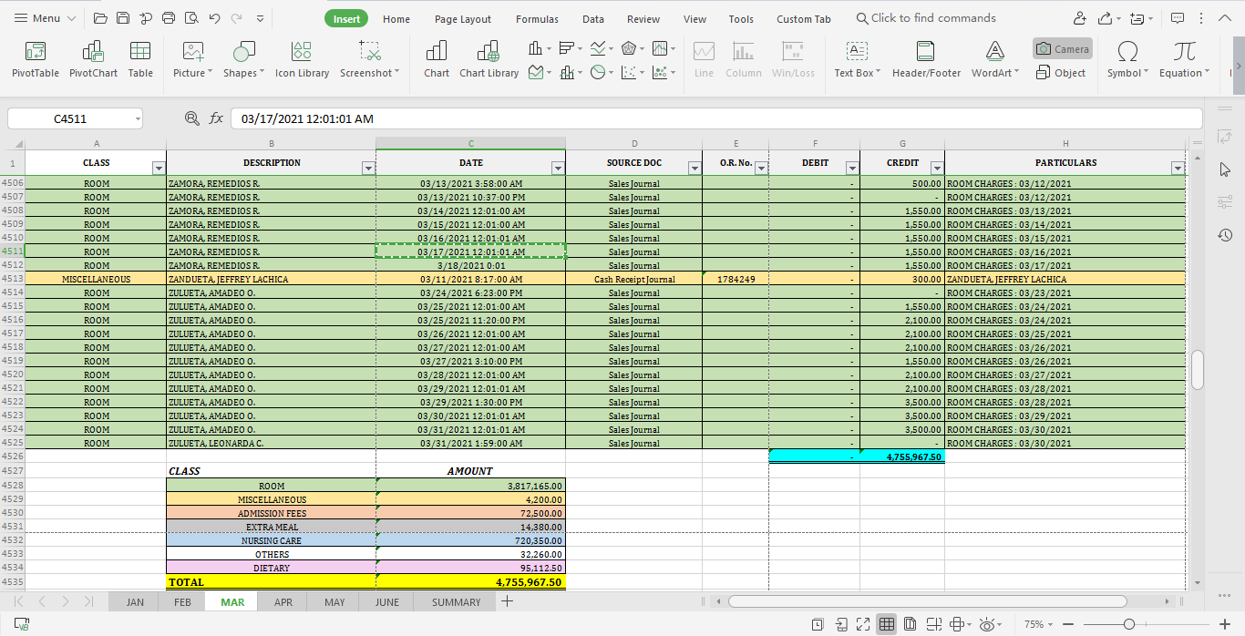Screen dimensions: 1245x636
Task: Insert a PivotTable
Action: 36,59
